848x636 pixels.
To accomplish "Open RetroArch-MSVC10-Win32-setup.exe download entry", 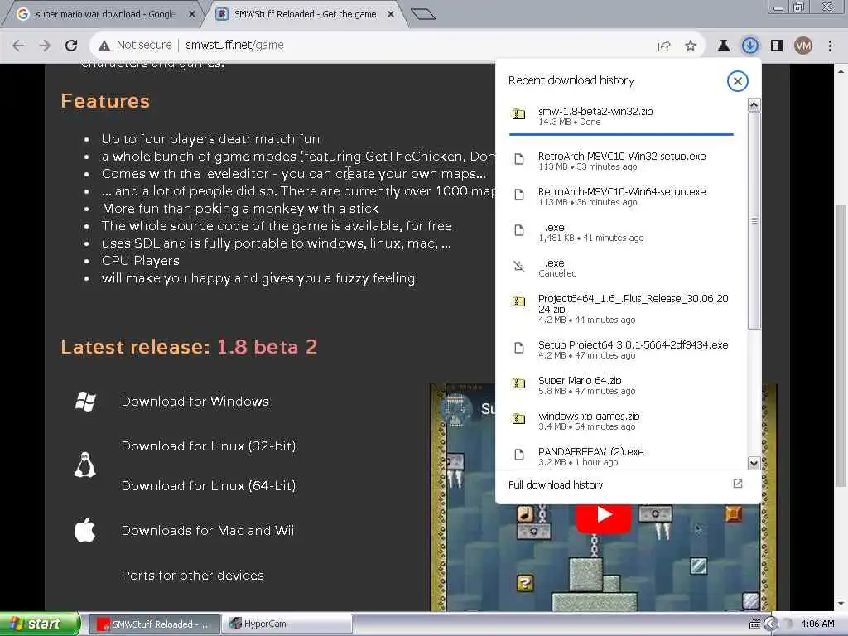I will [x=621, y=161].
